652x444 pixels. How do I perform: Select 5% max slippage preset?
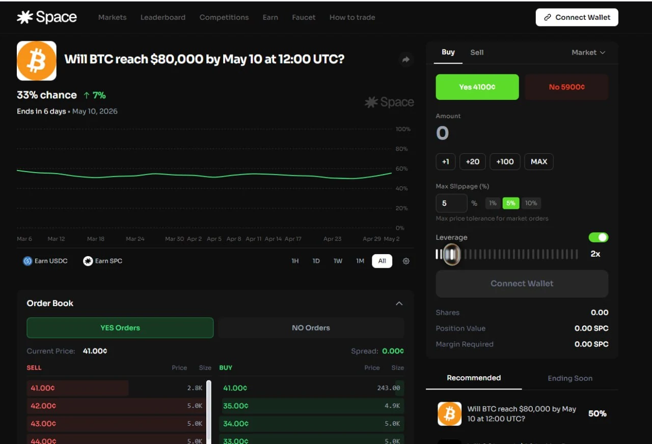pos(511,203)
